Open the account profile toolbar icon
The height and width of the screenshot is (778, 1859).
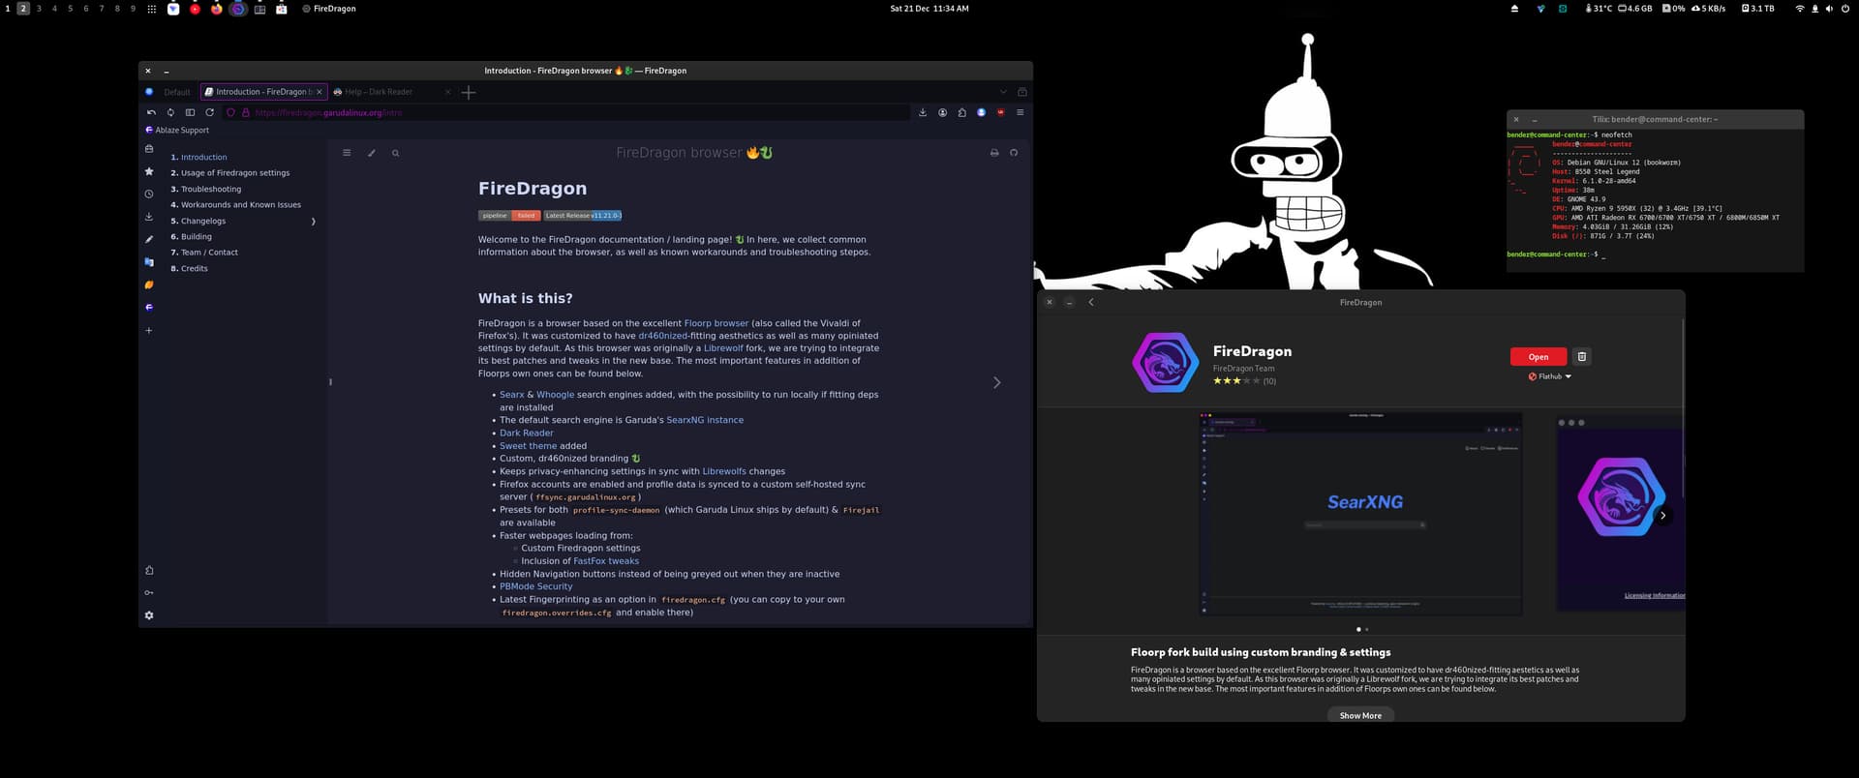[x=942, y=112]
